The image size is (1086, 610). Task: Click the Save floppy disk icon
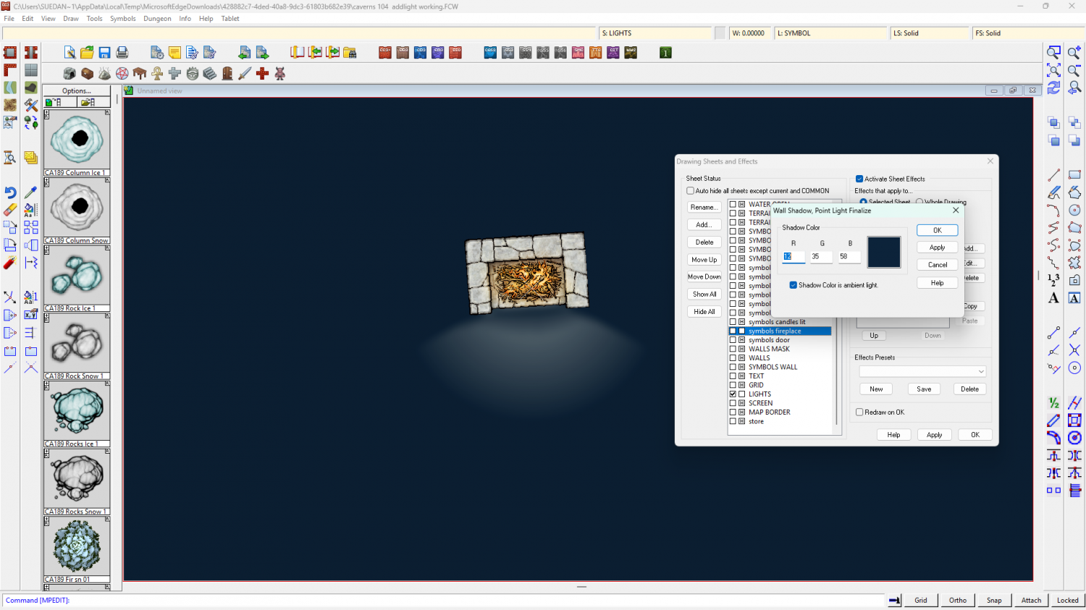tap(104, 53)
